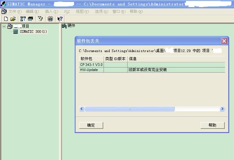
Task: Click the 软件包 column header
Action: point(91,59)
